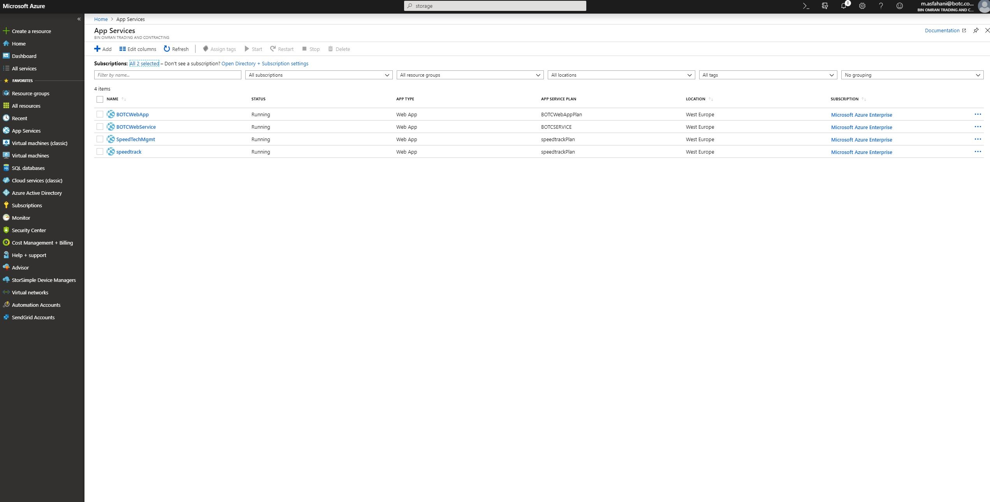Screen dimensions: 990x502
Task: Expand the No grouping dropdown
Action: pos(912,75)
